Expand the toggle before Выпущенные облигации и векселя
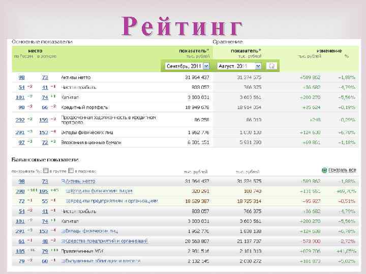Image resolution: width=366 pixels, height=274 pixels. coord(63,261)
